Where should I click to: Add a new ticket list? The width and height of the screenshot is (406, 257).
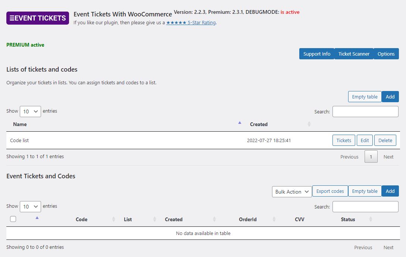coord(390,97)
